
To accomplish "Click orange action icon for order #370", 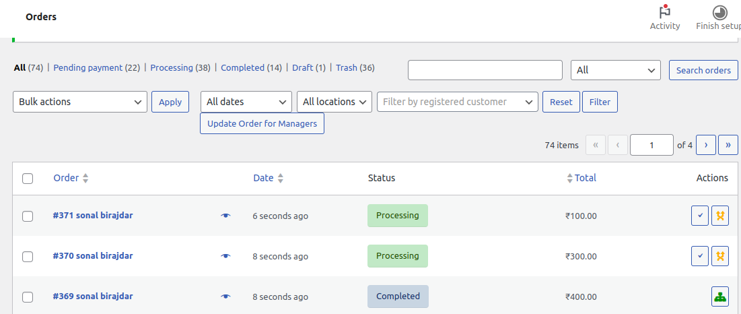I will tap(720, 256).
